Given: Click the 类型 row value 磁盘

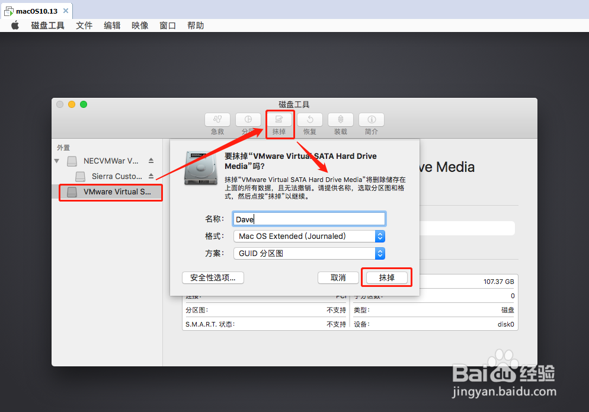Looking at the screenshot, I should (x=508, y=310).
